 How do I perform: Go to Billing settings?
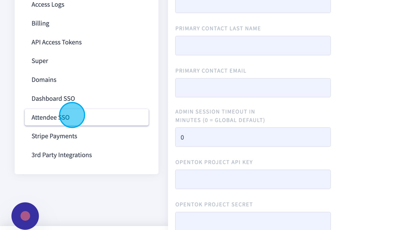pyautogui.click(x=40, y=24)
